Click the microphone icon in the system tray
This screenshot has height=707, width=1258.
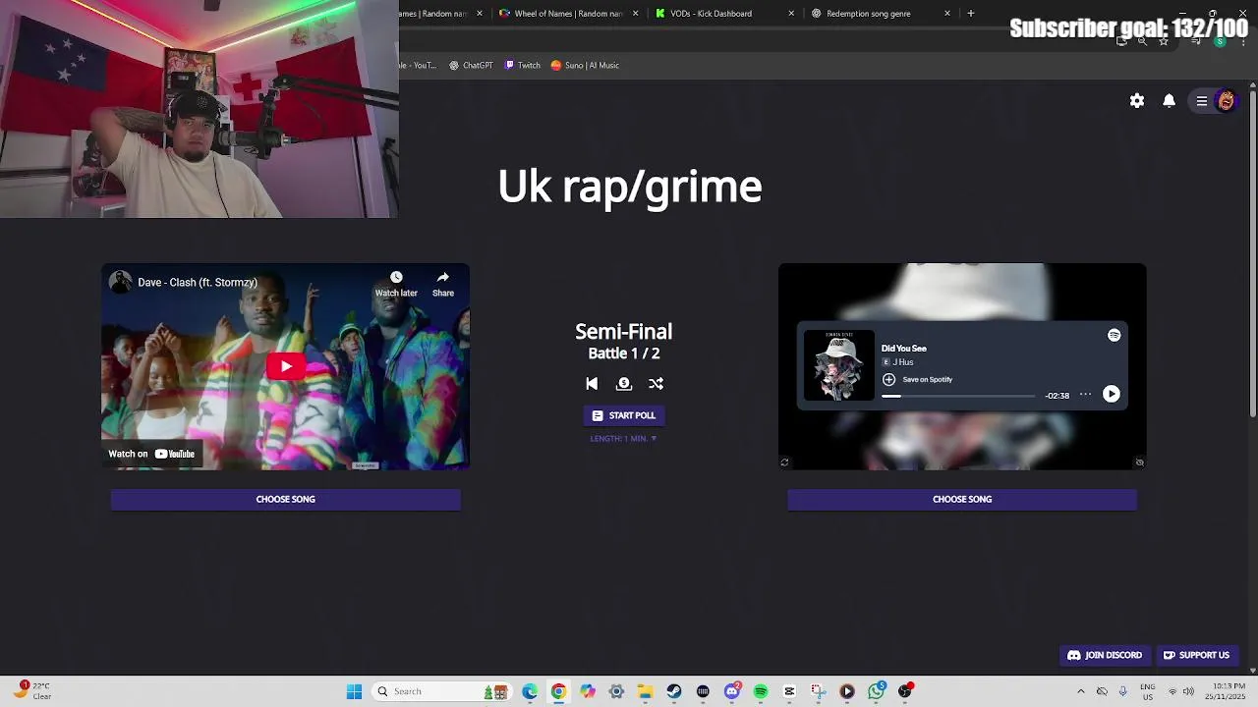click(x=1122, y=691)
